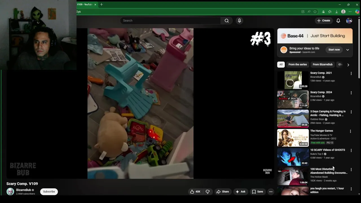Click the Create button
Image resolution: width=361 pixels, height=203 pixels.
tap(323, 21)
